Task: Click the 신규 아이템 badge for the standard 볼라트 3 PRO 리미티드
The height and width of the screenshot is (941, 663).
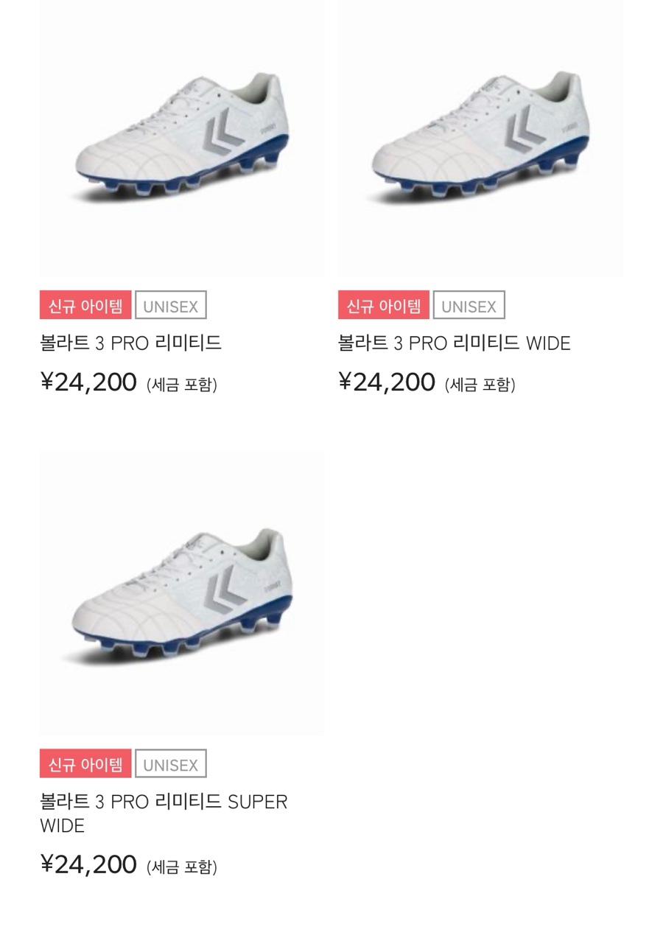Action: click(x=85, y=306)
